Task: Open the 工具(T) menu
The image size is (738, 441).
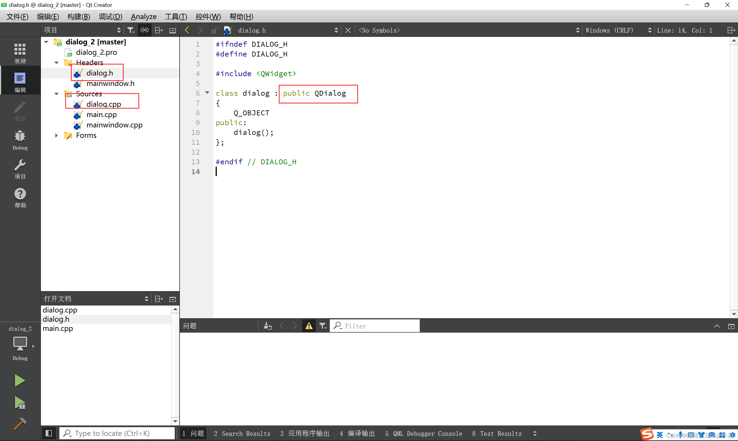Action: tap(176, 17)
